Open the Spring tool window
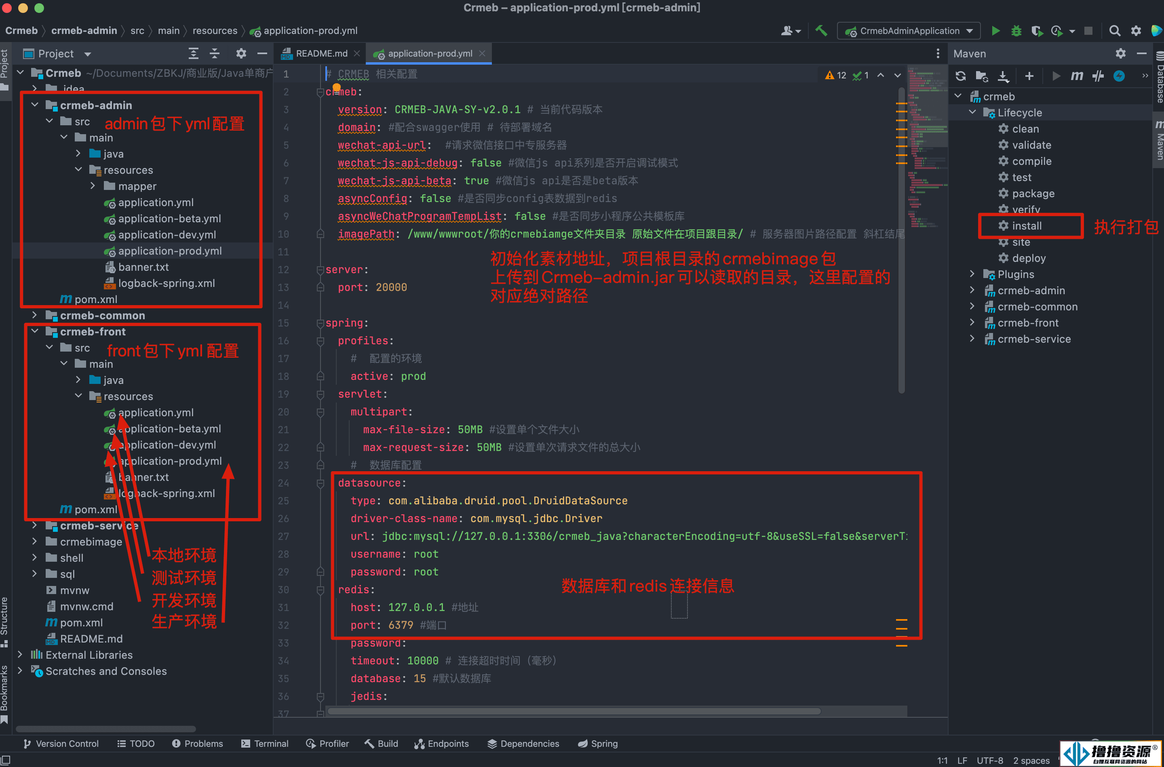The height and width of the screenshot is (767, 1164). tap(598, 744)
